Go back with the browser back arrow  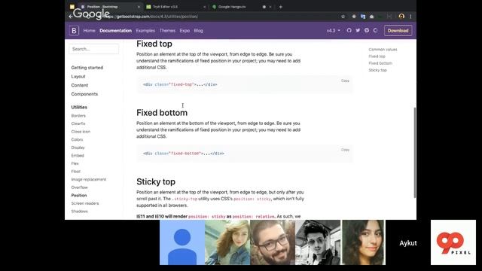(x=71, y=17)
